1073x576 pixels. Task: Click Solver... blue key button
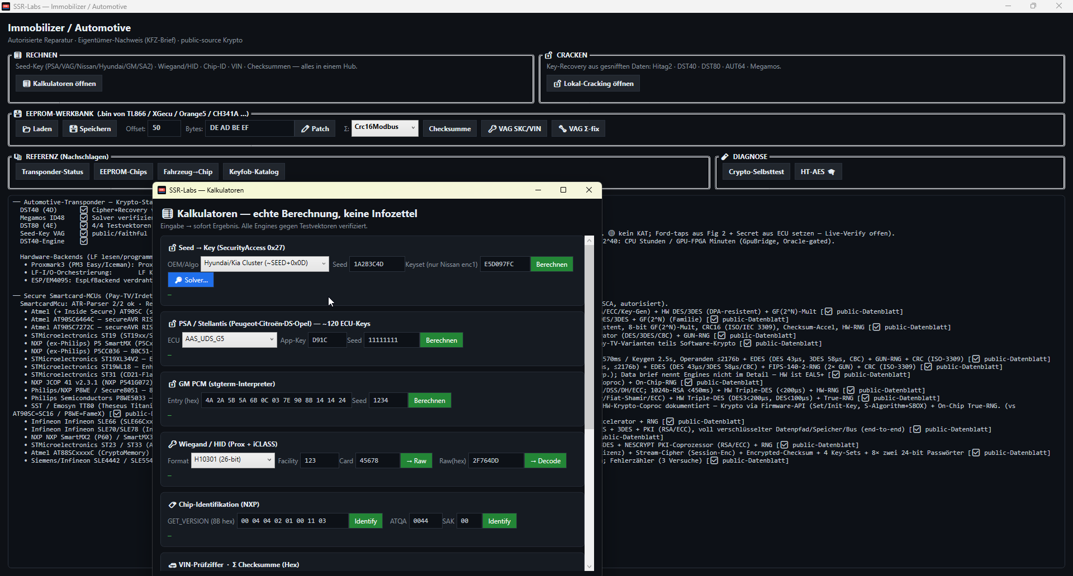191,280
